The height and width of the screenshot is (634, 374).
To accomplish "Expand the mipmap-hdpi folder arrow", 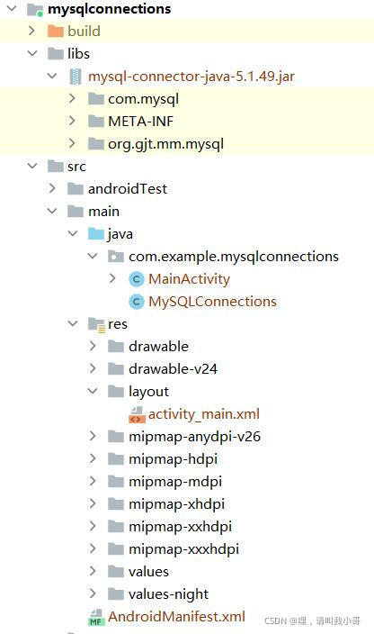I will click(93, 458).
